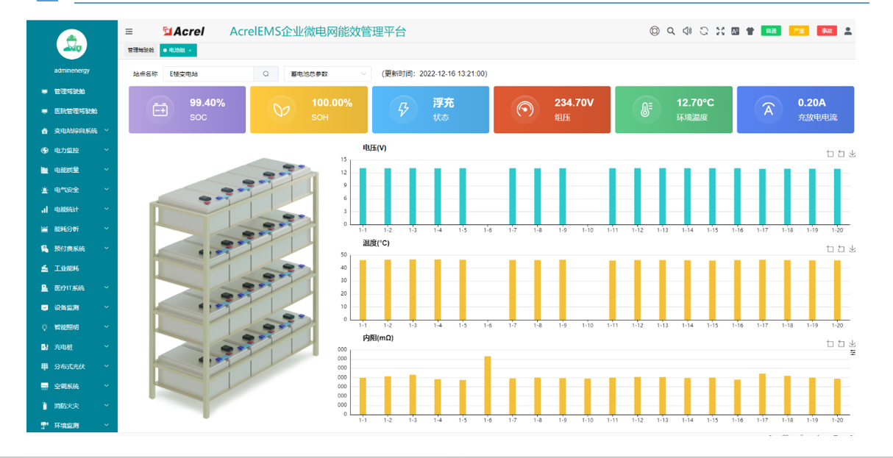The image size is (893, 458).
Task: Expand the 电力监控 sidebar menu
Action: [x=72, y=150]
